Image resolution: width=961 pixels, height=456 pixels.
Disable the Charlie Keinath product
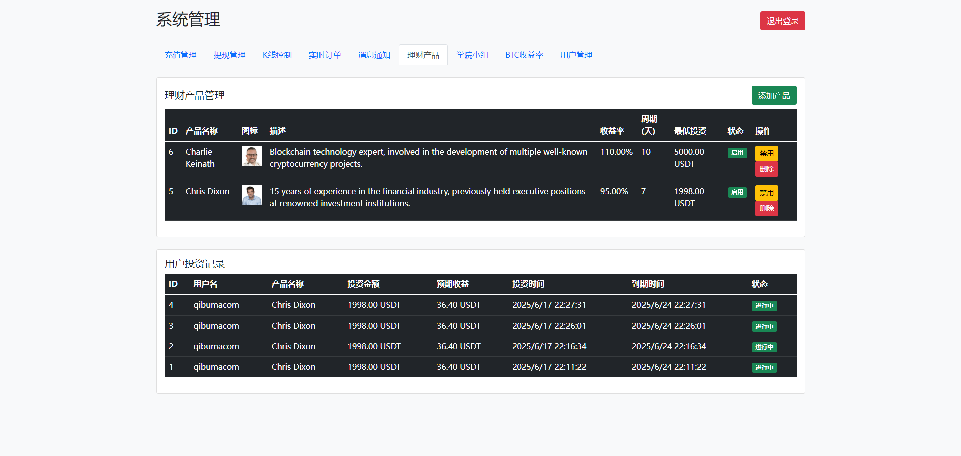coord(766,153)
